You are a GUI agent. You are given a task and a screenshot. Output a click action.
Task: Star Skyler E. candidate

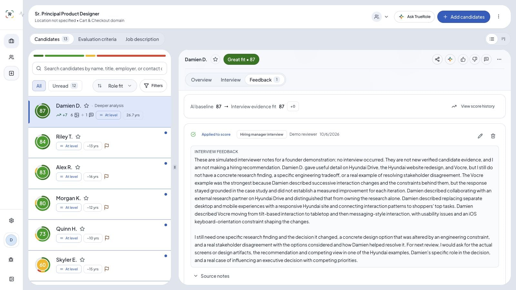point(82,260)
